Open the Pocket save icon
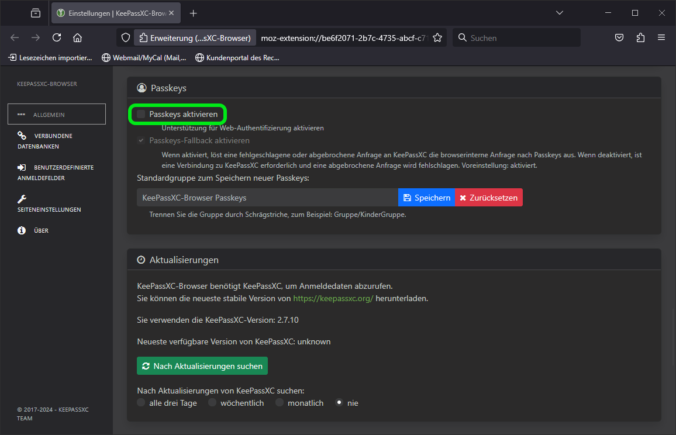 619,38
